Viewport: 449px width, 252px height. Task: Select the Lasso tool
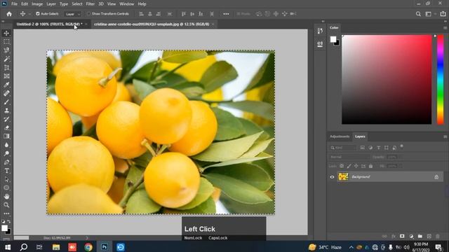tap(6, 50)
